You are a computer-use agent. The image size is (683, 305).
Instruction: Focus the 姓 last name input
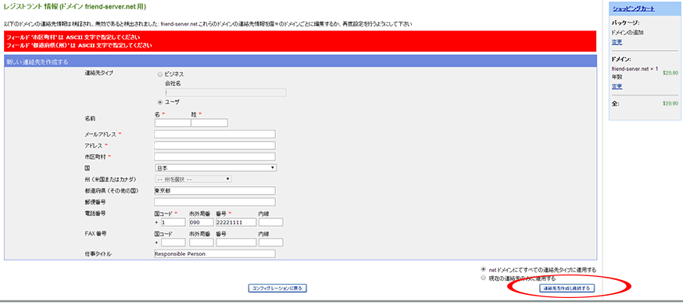pos(209,123)
